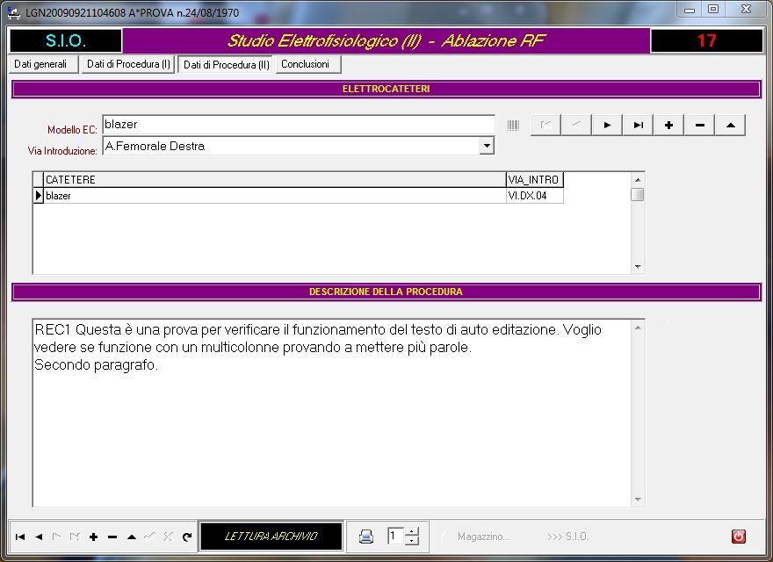Click the row indicator arrow for blazer

[39, 196]
